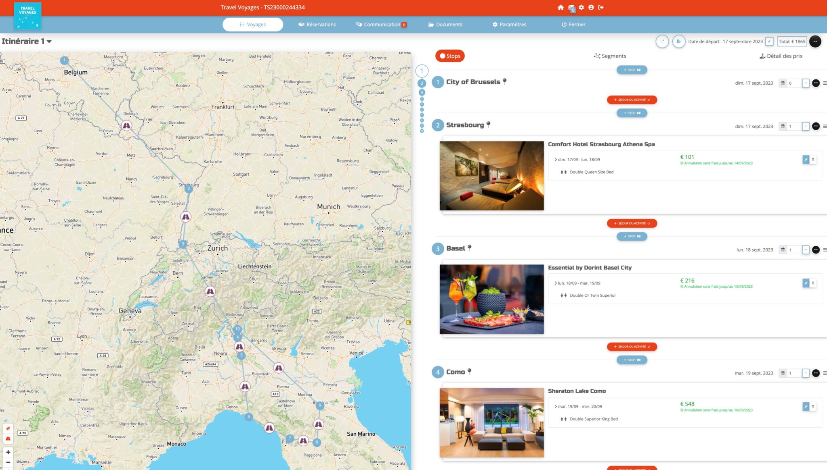Add Séjour ou Activité under City of Brussels
Screen dimensions: 827x470
632,100
